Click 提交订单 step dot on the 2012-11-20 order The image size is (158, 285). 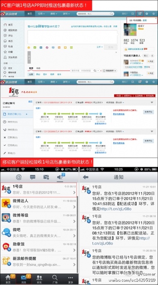(45, 142)
